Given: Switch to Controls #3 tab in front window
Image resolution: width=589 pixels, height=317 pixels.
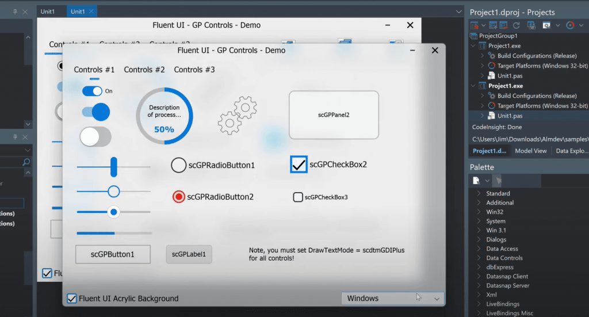Looking at the screenshot, I should (x=194, y=70).
